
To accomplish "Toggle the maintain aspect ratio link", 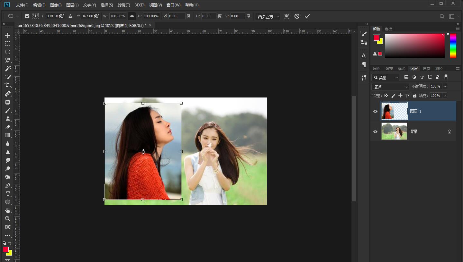I will coord(132,16).
